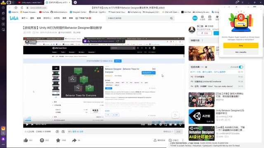The height and width of the screenshot is (148, 264).
Task: Open YouTube bookmark in bookmarks bar
Action: (44, 12)
